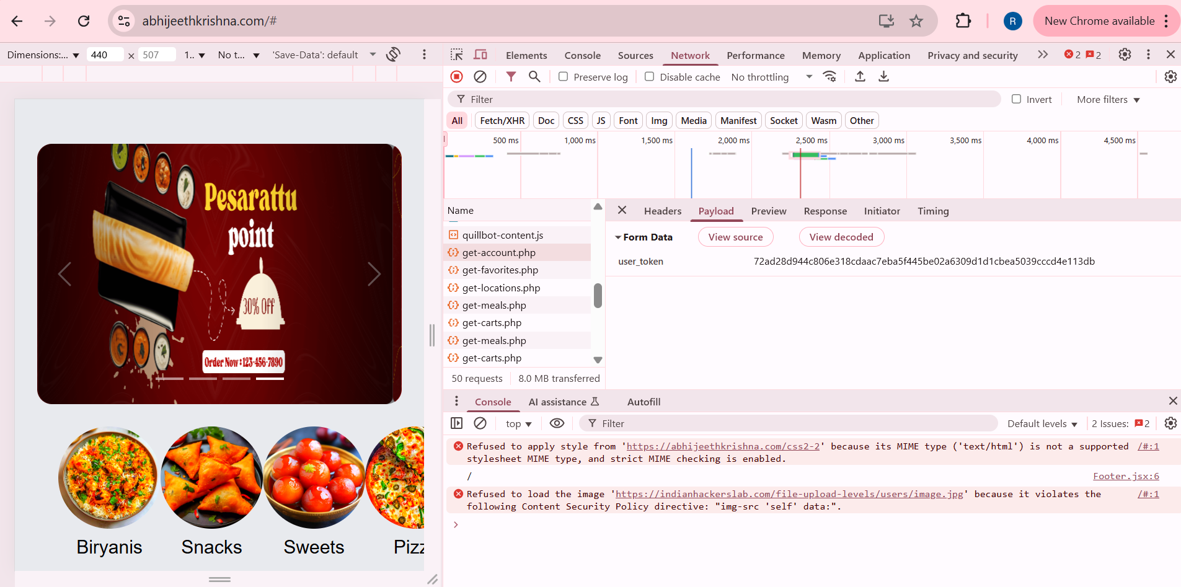Open the Footer.jsx:6 source link

(1126, 476)
